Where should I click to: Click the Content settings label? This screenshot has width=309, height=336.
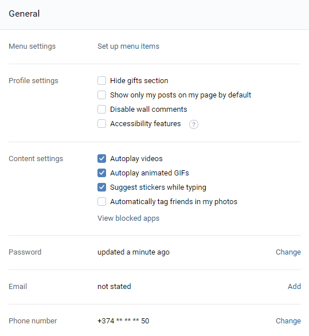pyautogui.click(x=36, y=159)
